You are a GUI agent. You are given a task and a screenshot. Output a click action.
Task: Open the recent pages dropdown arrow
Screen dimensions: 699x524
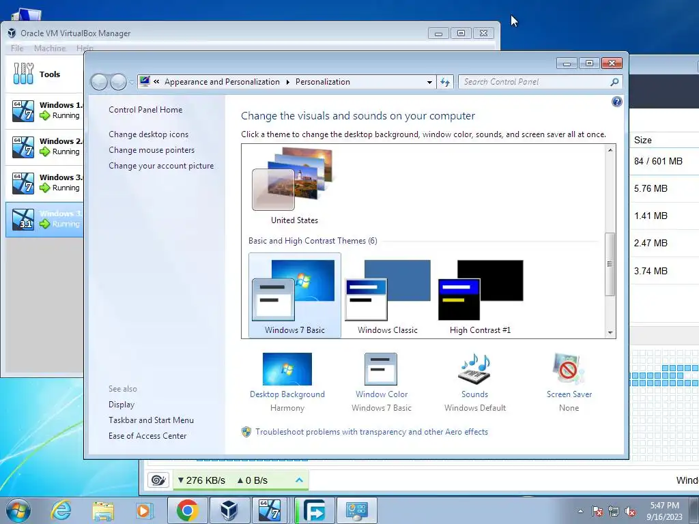tap(132, 83)
